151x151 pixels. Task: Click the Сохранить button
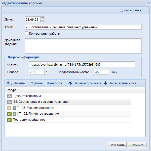pyautogui.click(x=117, y=145)
